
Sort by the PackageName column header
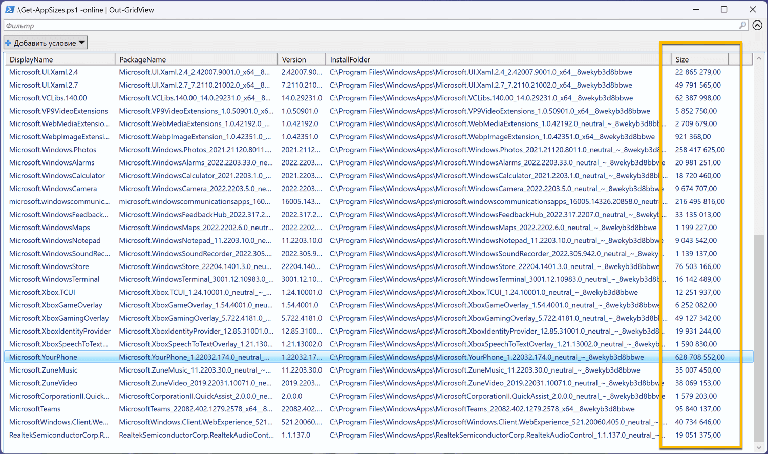(196, 59)
